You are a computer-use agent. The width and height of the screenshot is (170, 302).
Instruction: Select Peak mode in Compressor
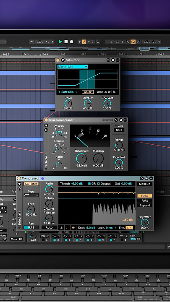point(144,196)
